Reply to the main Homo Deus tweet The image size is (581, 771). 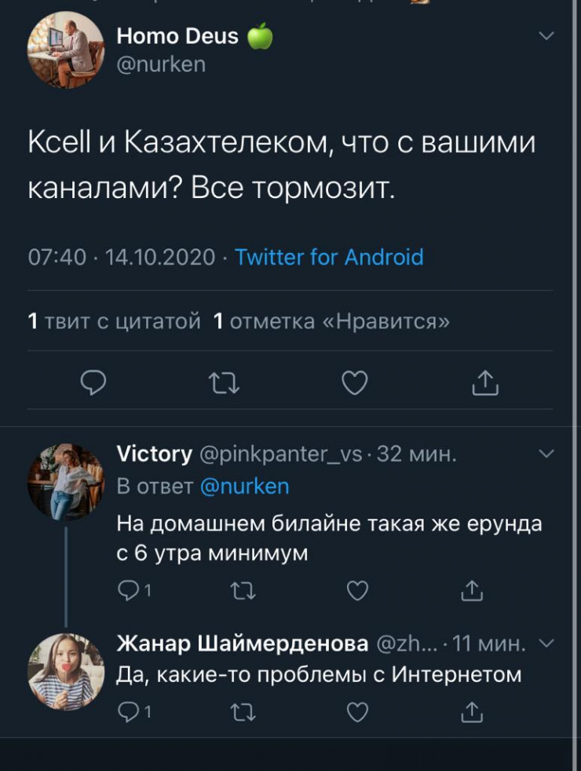pos(94,383)
